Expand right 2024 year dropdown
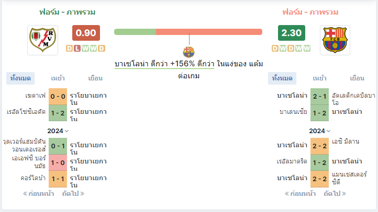The width and height of the screenshot is (378, 212). click(x=320, y=131)
